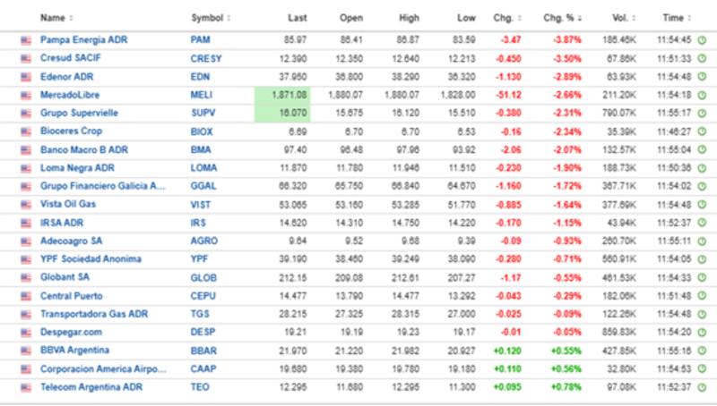Image resolution: width=717 pixels, height=406 pixels.
Task: Open the MercadoLibre stock link
Action: (69, 95)
